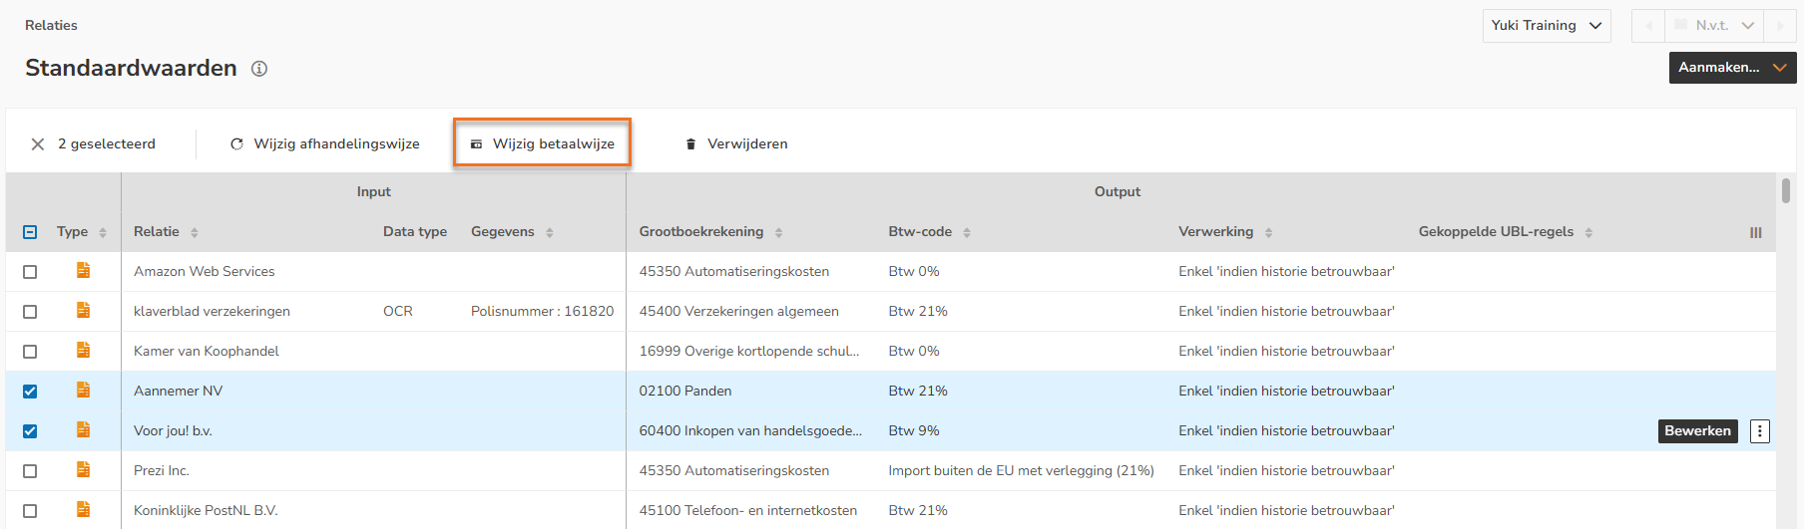Click document icon for Amazon Web Services

click(x=84, y=271)
